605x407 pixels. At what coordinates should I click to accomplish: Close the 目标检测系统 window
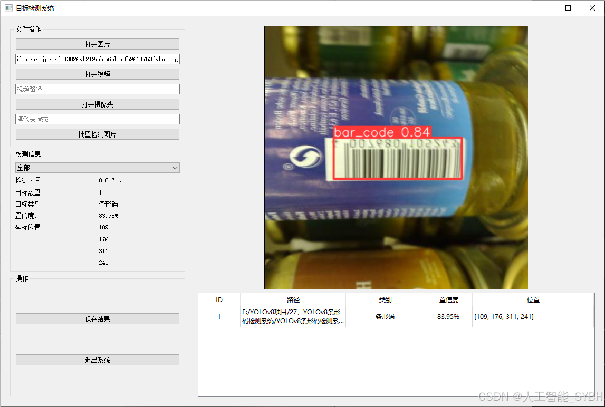pyautogui.click(x=592, y=8)
